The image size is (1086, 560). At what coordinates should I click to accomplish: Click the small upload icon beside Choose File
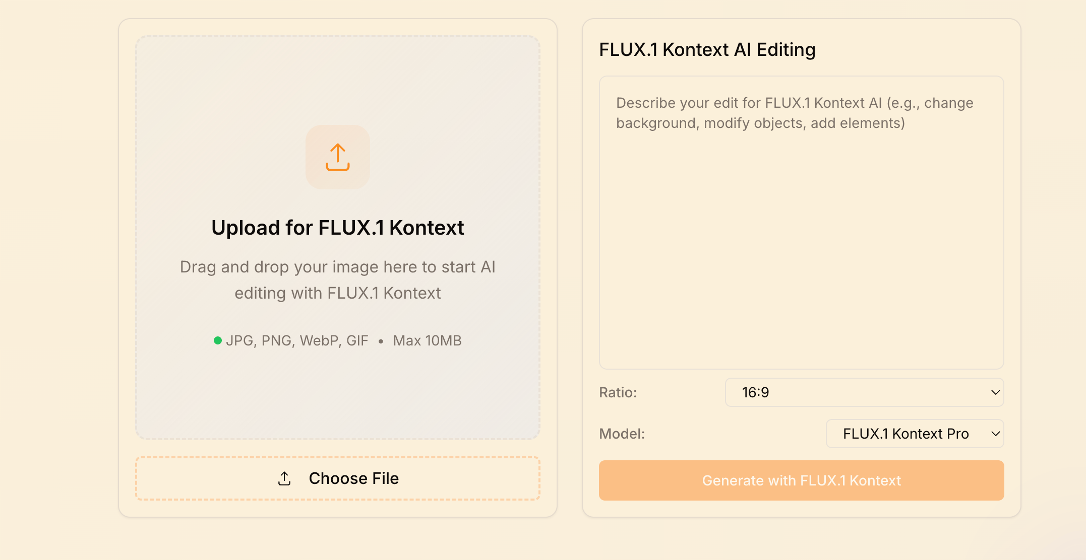pyautogui.click(x=284, y=478)
